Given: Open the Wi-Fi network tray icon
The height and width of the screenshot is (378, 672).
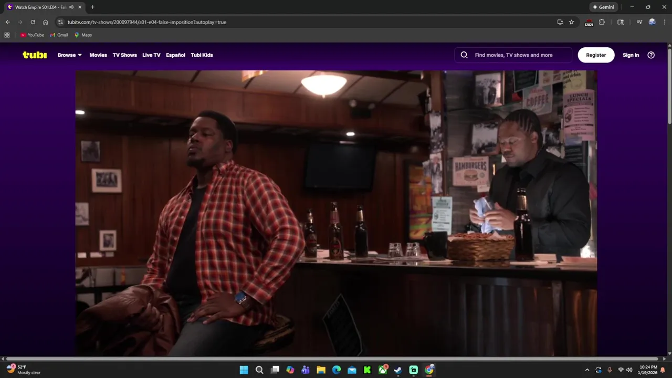Looking at the screenshot, I should (621, 370).
